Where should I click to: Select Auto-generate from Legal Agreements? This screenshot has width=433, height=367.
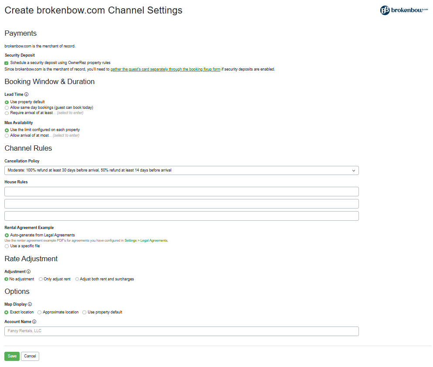(7, 236)
